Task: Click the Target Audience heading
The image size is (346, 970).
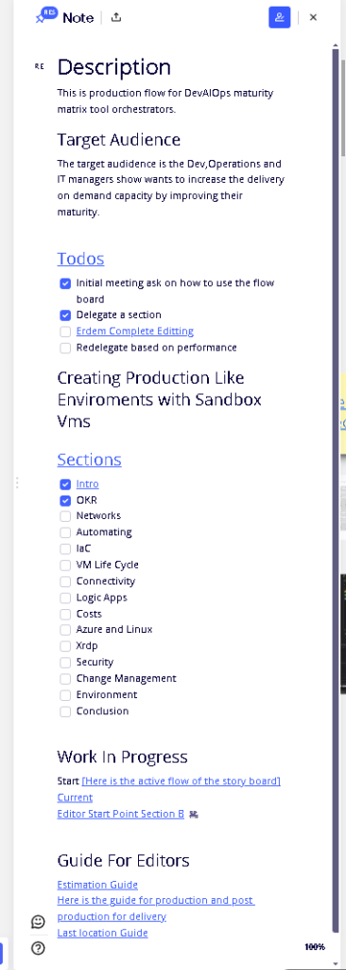Action: (x=118, y=140)
